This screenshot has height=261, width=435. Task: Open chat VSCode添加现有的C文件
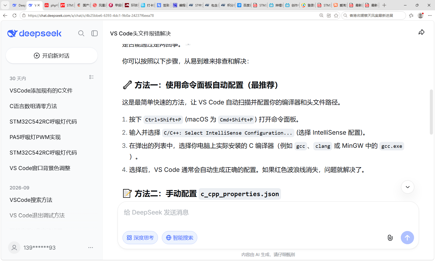pyautogui.click(x=41, y=91)
